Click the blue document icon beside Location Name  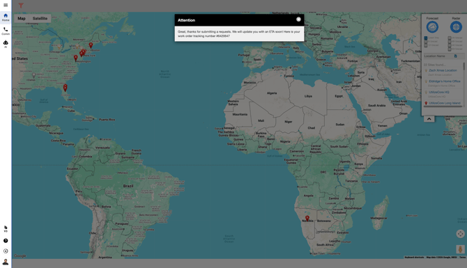point(455,56)
